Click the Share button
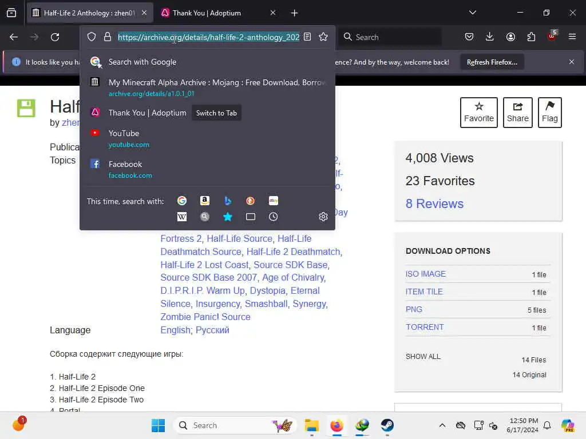The height and width of the screenshot is (439, 586). coord(517,113)
